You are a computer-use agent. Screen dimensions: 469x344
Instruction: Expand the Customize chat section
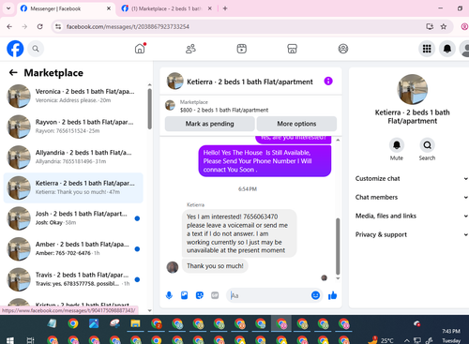[x=411, y=179]
